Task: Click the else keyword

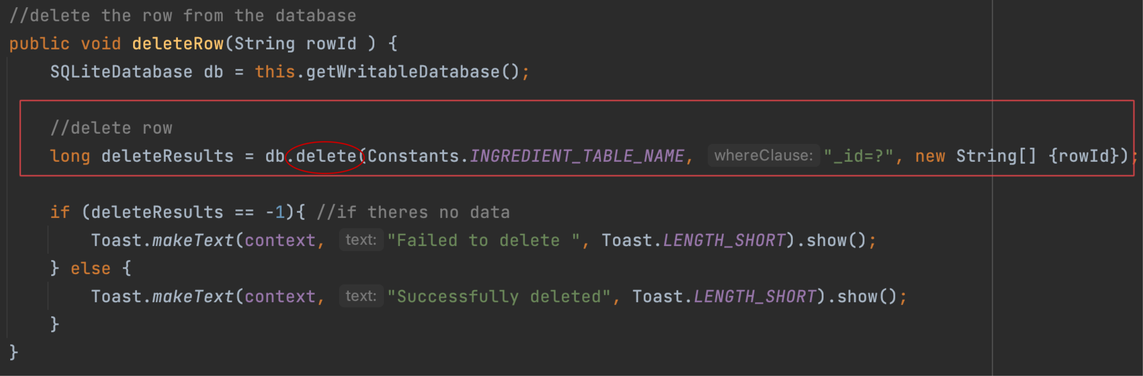Action: pos(91,268)
